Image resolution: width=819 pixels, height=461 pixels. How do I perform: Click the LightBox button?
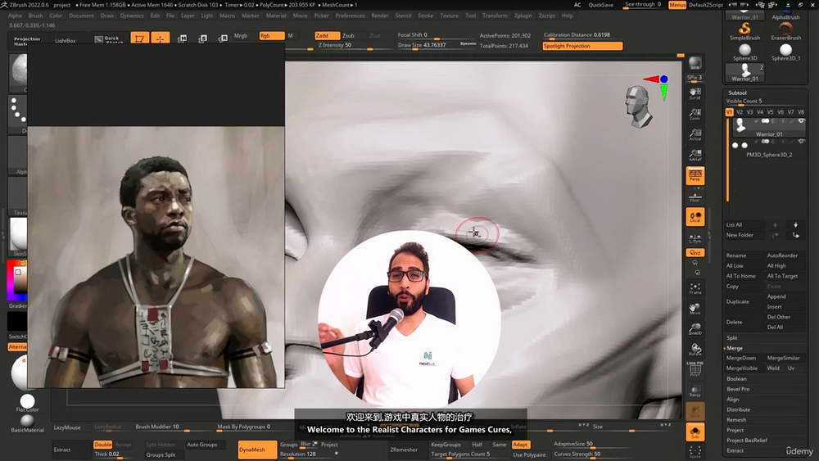(66, 39)
